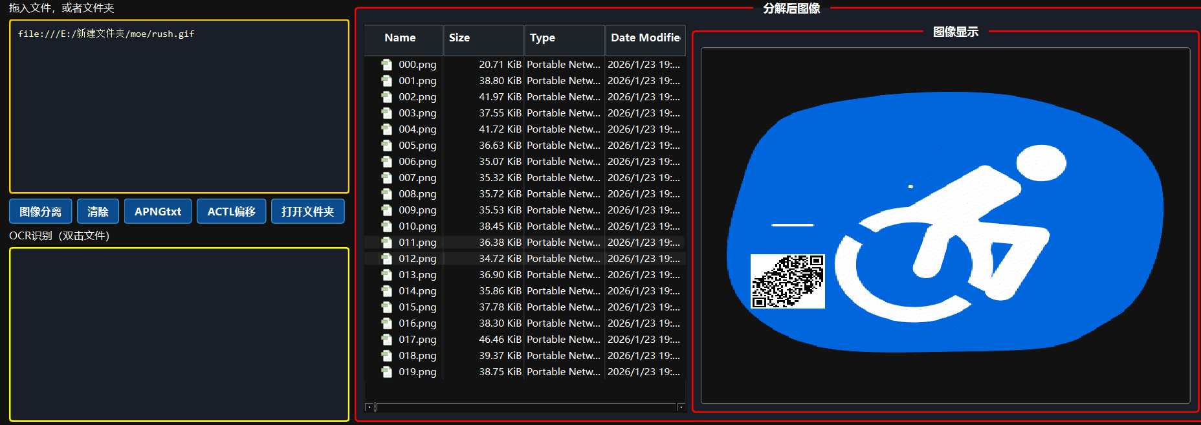Click the file icon next to 019.png
The image size is (1201, 425).
tap(386, 372)
